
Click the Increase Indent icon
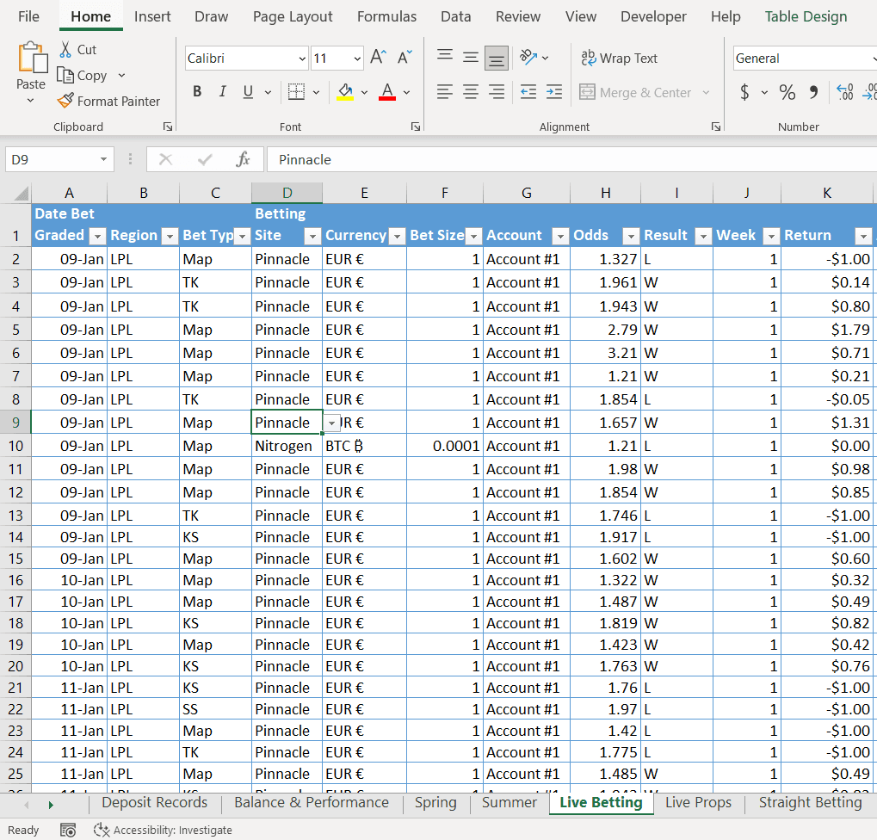click(553, 91)
